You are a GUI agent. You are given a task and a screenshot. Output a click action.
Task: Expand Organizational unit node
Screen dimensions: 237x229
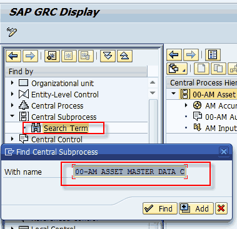point(12,83)
